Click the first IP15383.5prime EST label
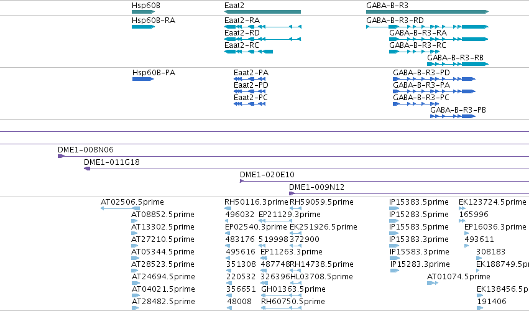 point(419,202)
